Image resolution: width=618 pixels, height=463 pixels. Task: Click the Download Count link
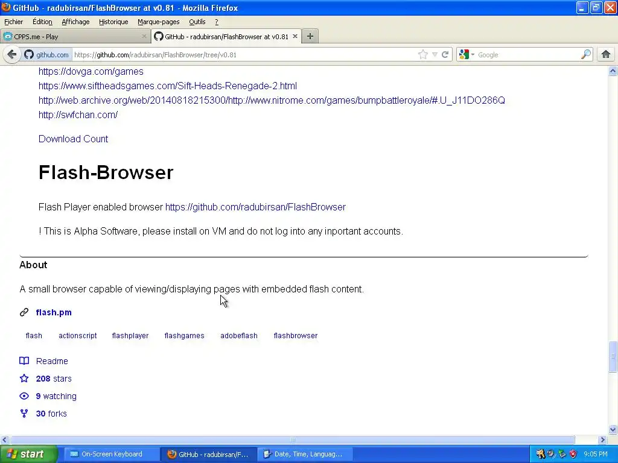tap(73, 139)
